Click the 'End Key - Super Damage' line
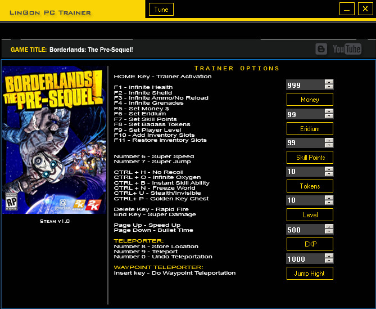376x309 pixels. tap(155, 214)
